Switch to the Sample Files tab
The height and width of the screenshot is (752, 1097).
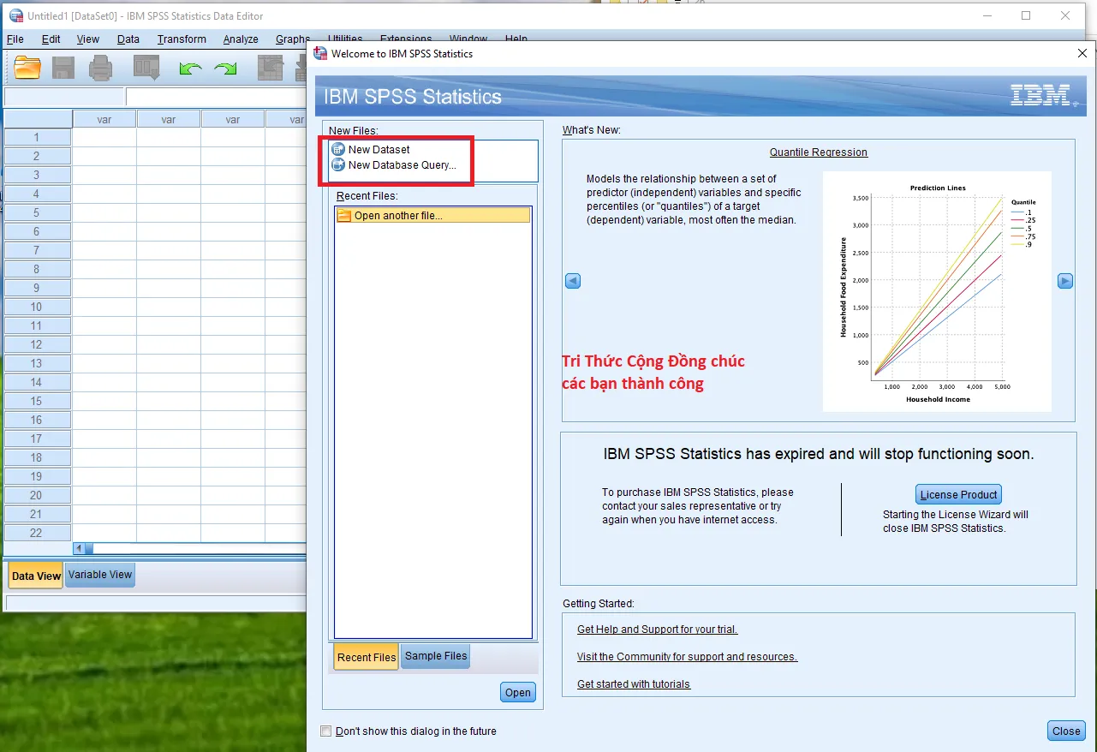click(435, 655)
